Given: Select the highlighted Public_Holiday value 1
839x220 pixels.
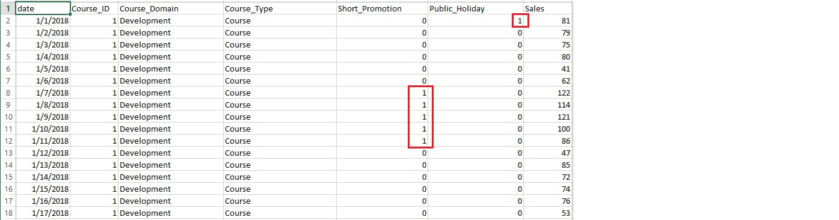Looking at the screenshot, I should click(520, 21).
